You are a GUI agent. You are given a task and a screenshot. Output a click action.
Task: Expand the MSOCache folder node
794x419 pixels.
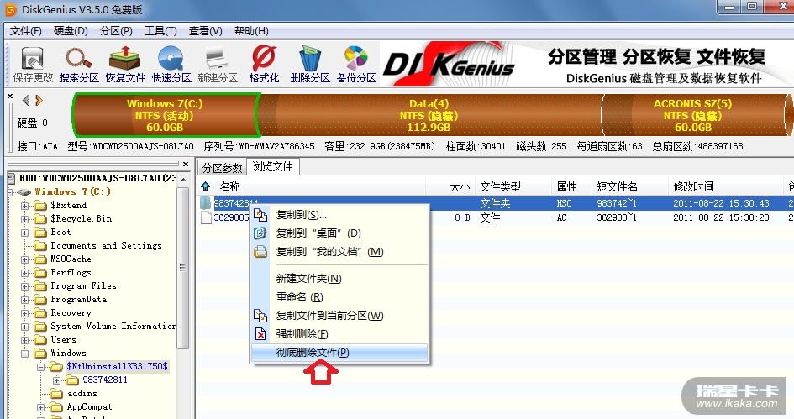coord(24,259)
